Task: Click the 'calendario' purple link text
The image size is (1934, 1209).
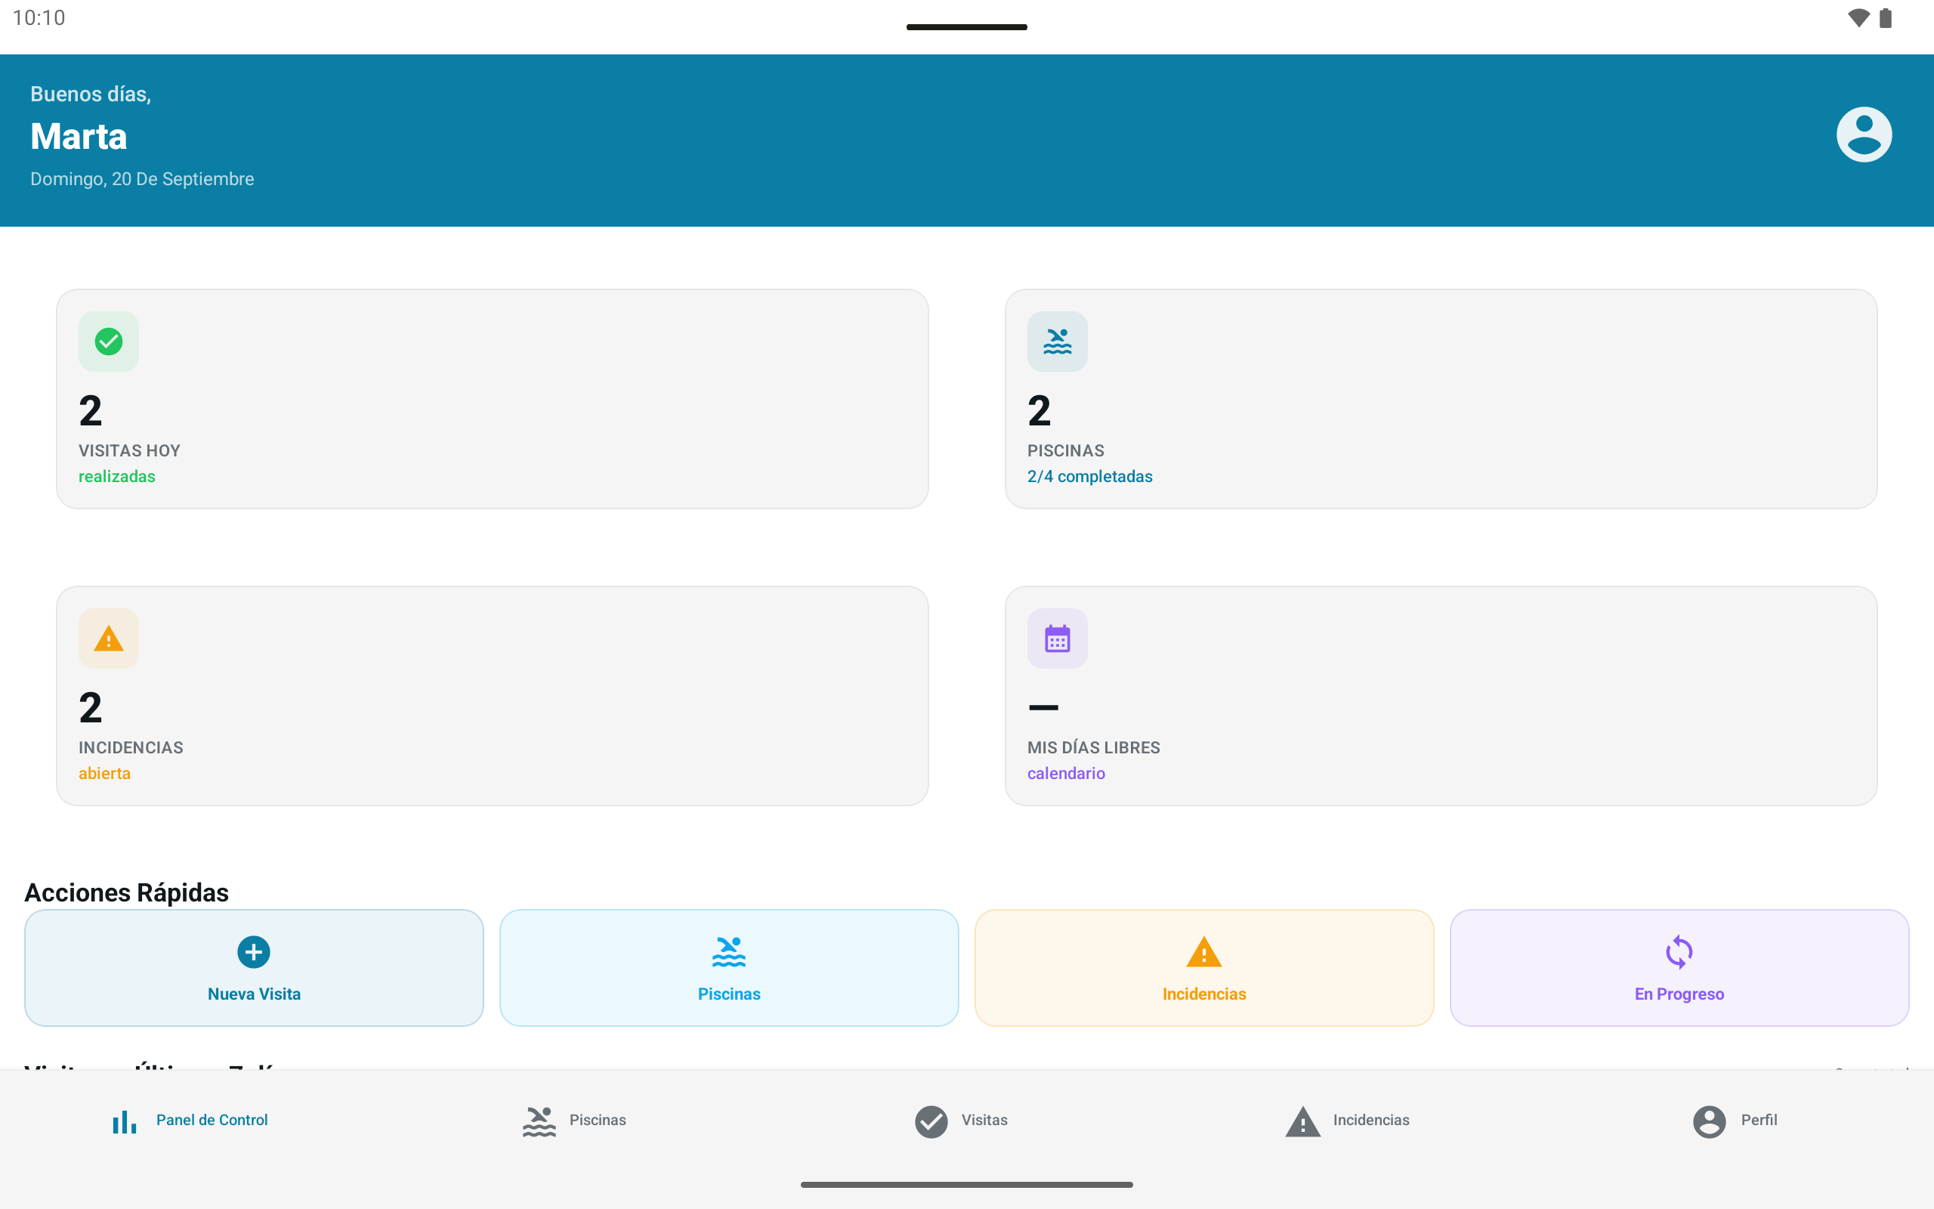Action: tap(1066, 773)
